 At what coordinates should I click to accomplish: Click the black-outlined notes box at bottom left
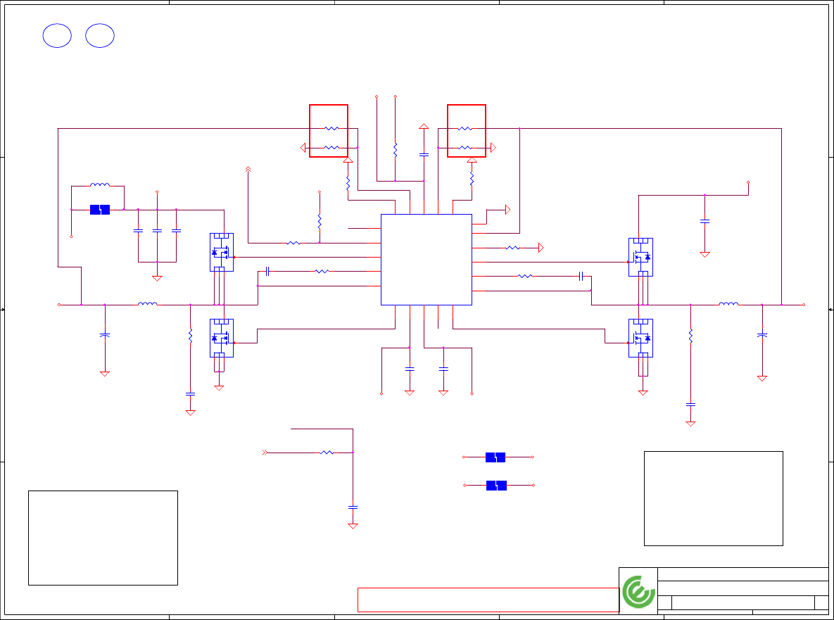click(103, 538)
